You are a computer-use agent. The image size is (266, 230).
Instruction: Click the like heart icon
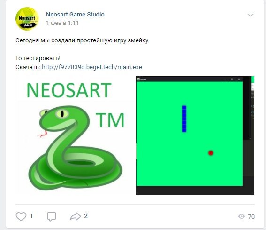click(x=21, y=216)
